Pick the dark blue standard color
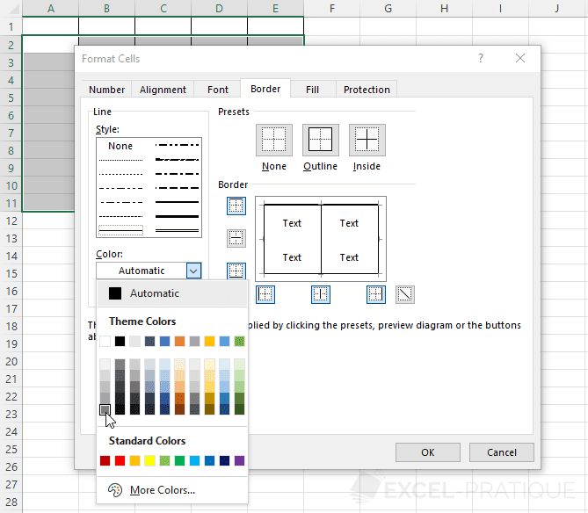Screen dimensions: 588x513 225,460
